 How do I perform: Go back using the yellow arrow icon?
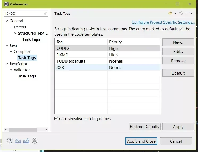170,13
